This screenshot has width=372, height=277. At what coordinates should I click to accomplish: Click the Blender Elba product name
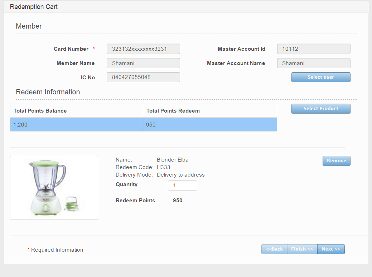[x=173, y=160]
